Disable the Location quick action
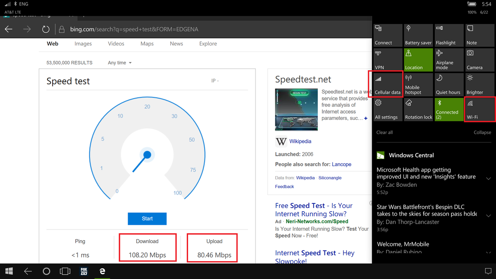This screenshot has width=496, height=279. pyautogui.click(x=418, y=60)
